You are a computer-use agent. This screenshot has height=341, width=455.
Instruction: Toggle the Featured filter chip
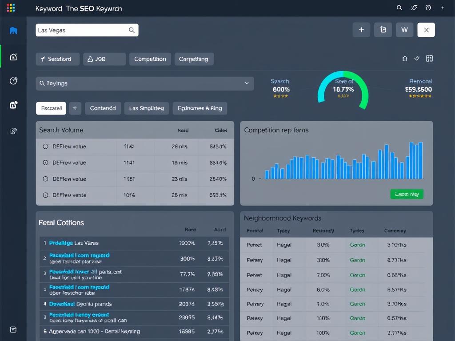pos(51,108)
